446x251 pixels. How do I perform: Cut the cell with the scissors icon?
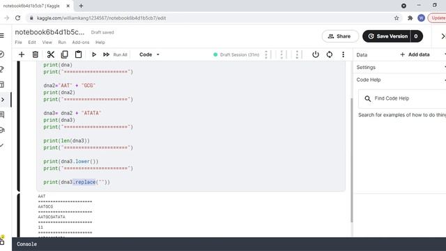tap(51, 54)
